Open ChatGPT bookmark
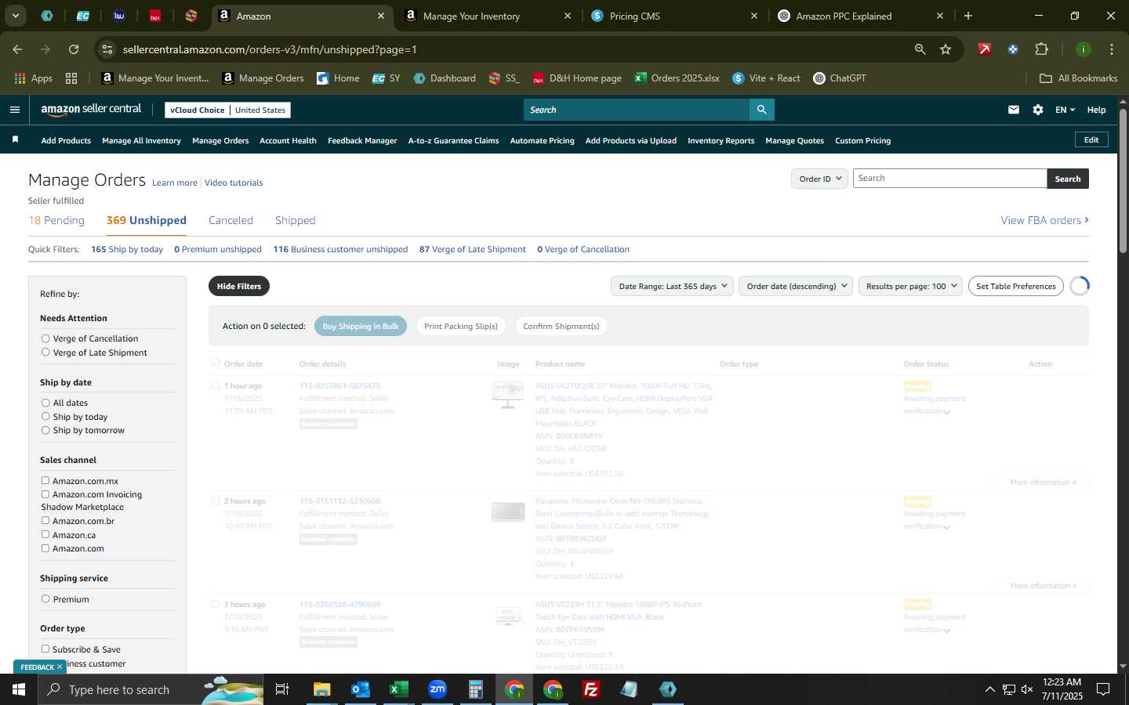1129x705 pixels. tap(840, 78)
